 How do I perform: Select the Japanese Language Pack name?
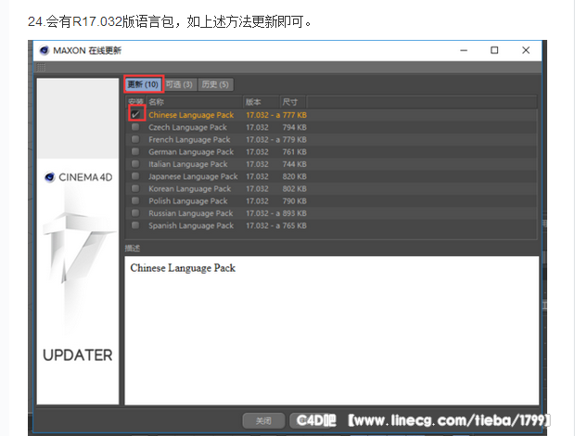[x=193, y=177]
